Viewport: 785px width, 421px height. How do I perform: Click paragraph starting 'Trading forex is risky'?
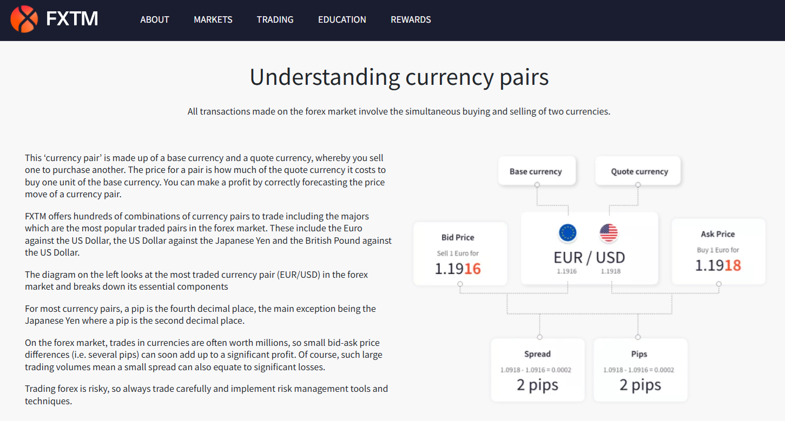(x=206, y=395)
